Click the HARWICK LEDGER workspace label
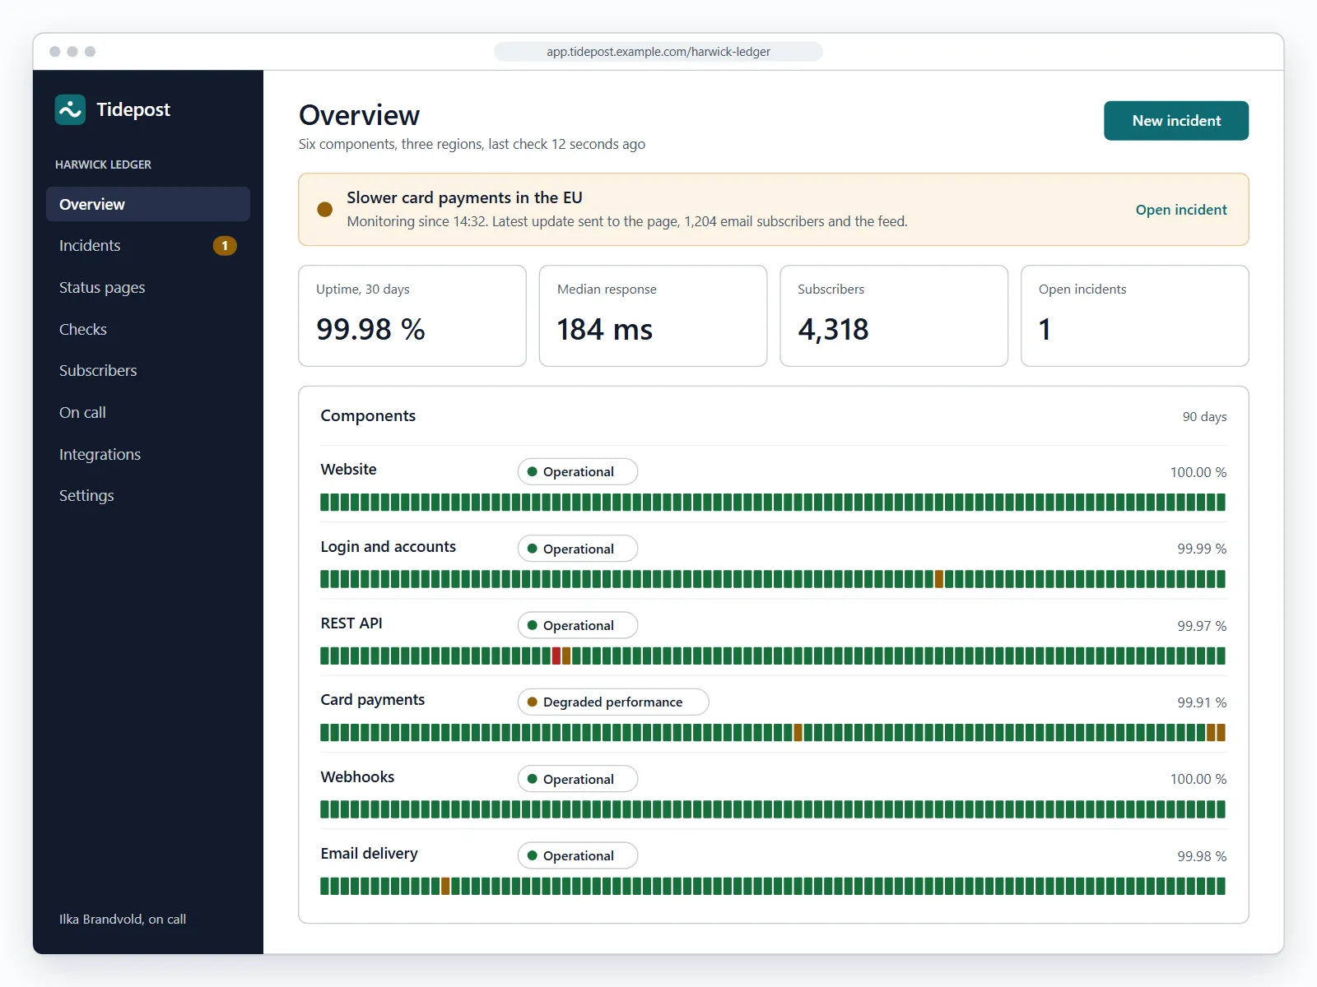The width and height of the screenshot is (1317, 987). point(103,164)
